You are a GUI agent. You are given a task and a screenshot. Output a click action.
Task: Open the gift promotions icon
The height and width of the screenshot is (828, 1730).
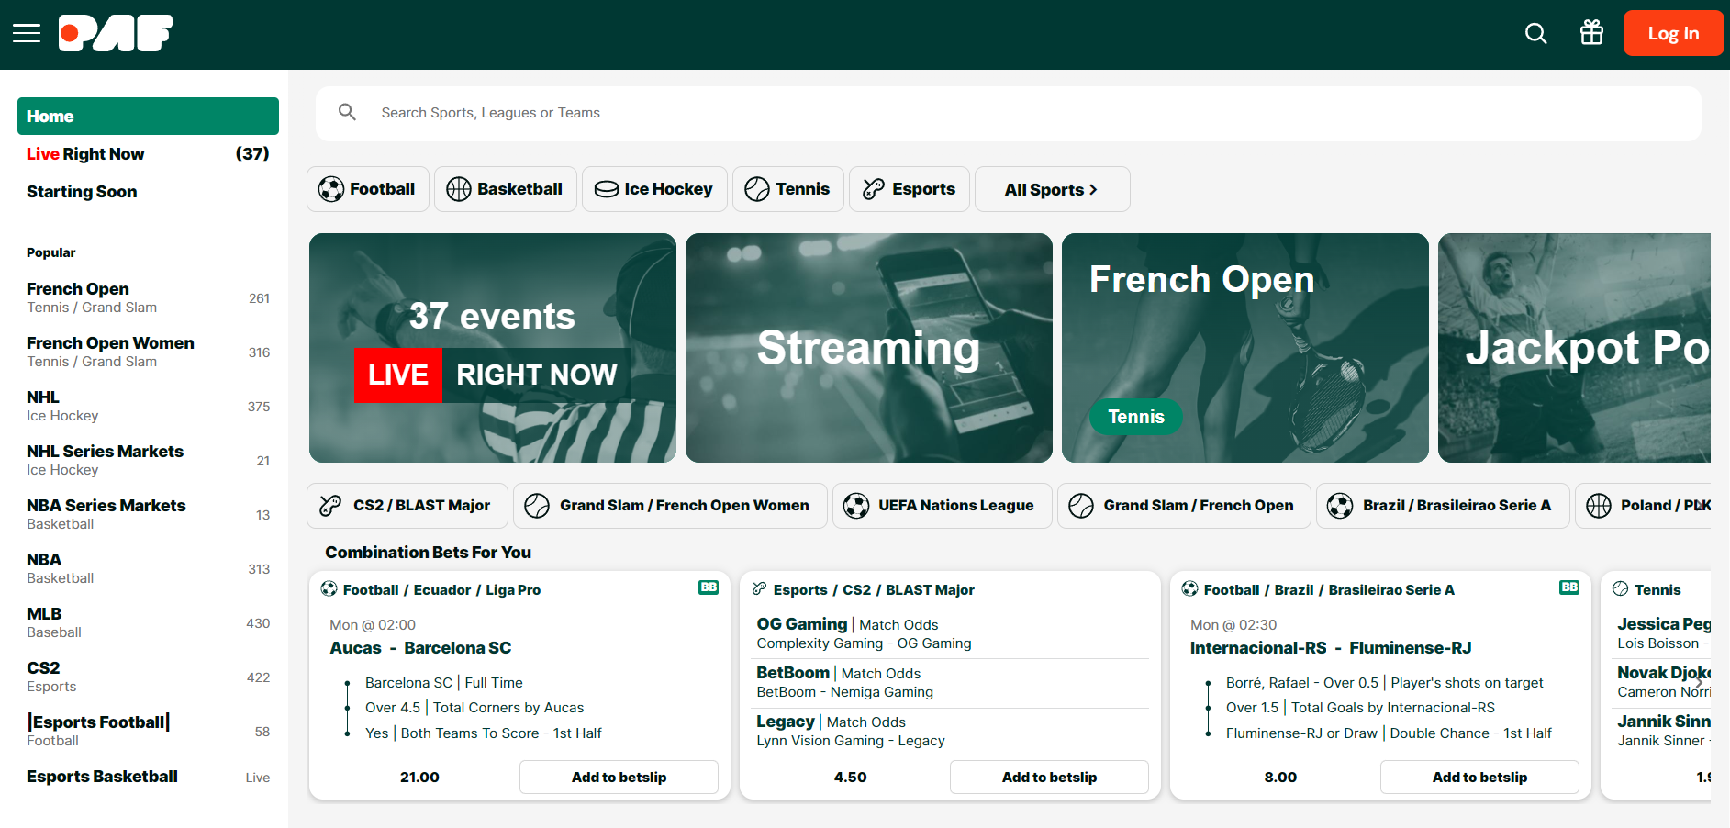click(x=1591, y=33)
